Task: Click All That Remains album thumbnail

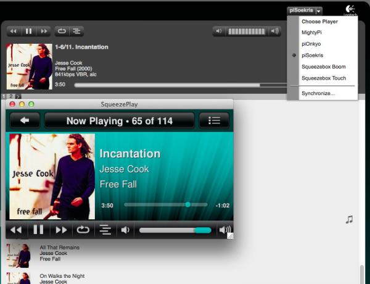Action: click(x=18, y=256)
